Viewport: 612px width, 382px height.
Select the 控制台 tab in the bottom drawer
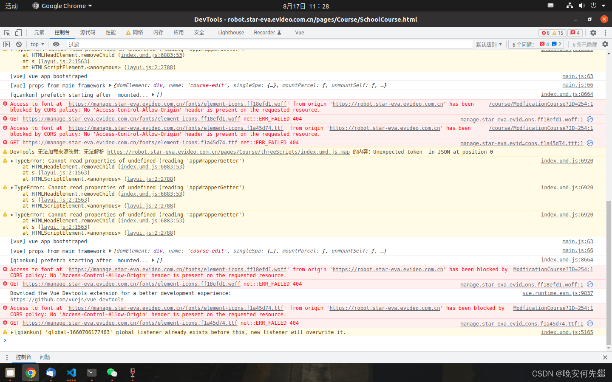[x=23, y=357]
